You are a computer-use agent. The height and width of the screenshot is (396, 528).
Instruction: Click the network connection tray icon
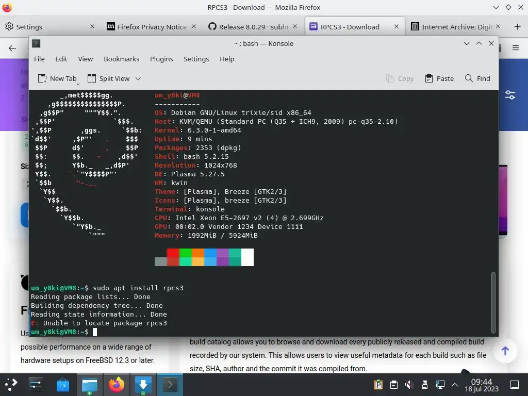click(x=440, y=385)
